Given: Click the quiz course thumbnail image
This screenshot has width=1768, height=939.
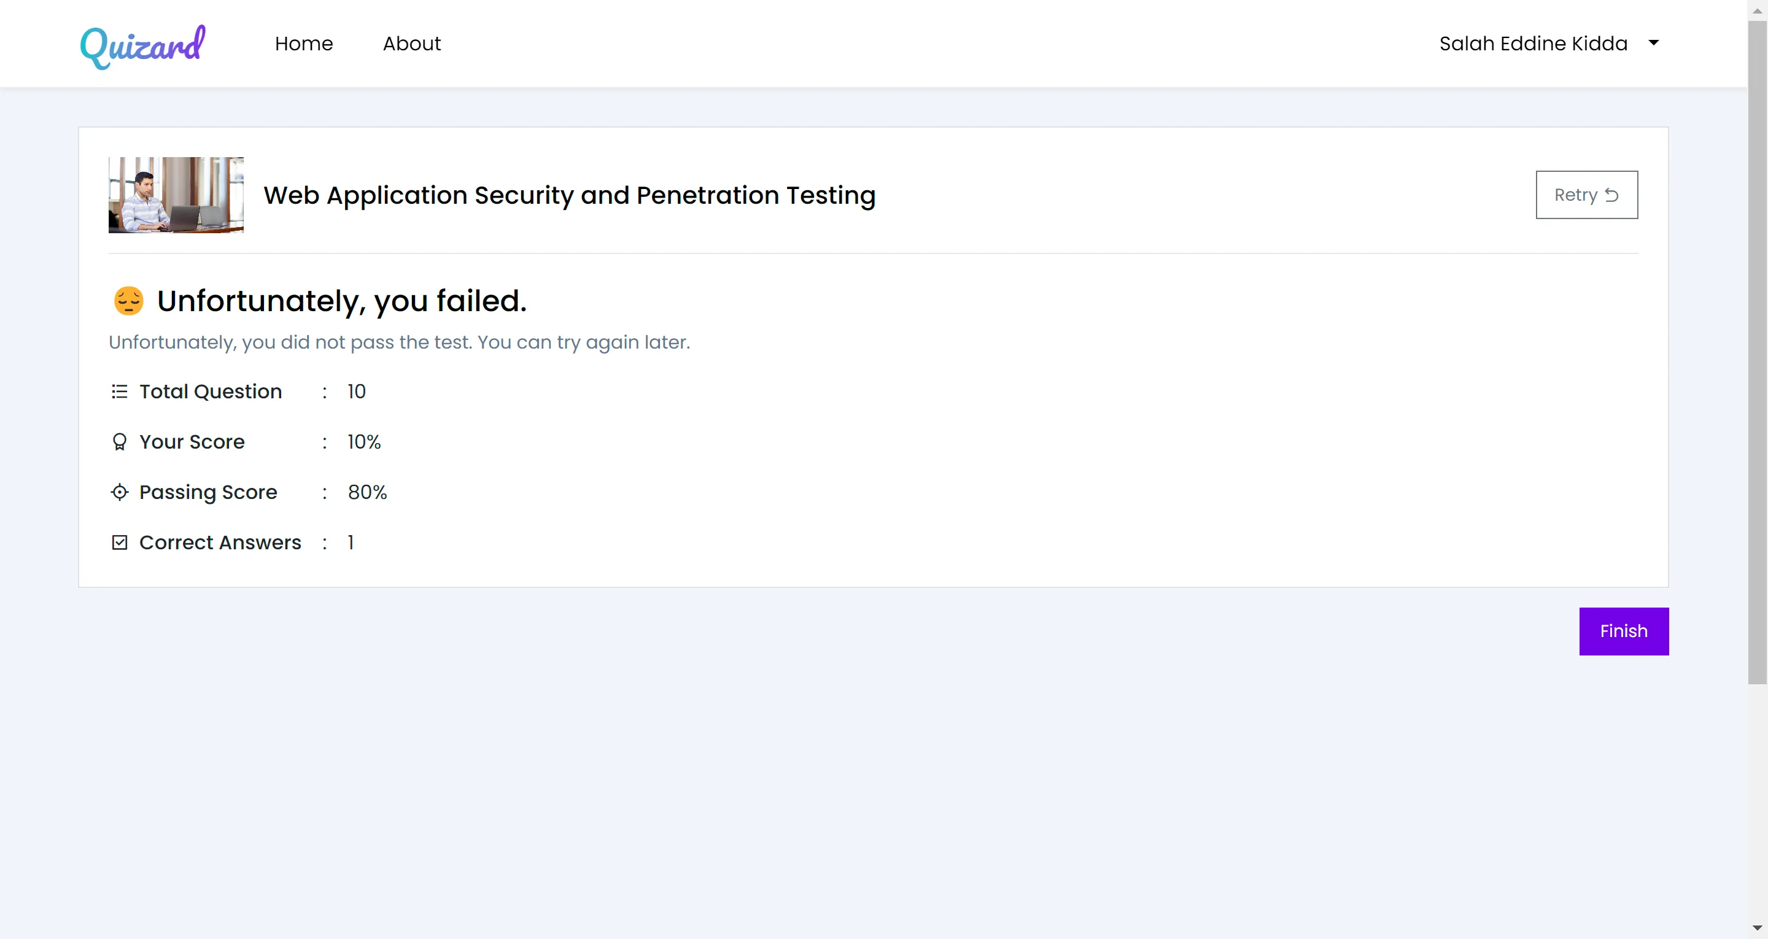Looking at the screenshot, I should coord(176,195).
